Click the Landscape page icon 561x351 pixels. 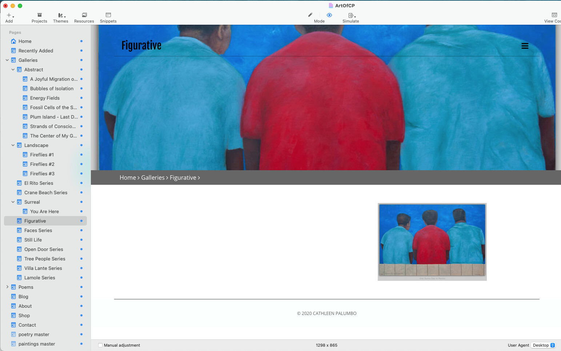click(x=19, y=145)
